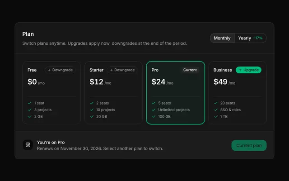Select the Business plan card title

pos(223,70)
